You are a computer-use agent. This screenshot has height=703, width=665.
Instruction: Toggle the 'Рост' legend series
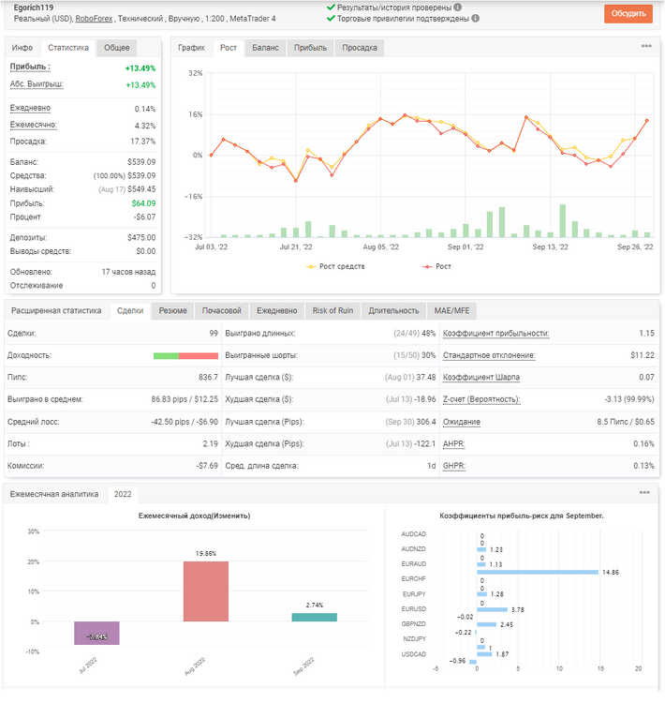click(x=436, y=266)
